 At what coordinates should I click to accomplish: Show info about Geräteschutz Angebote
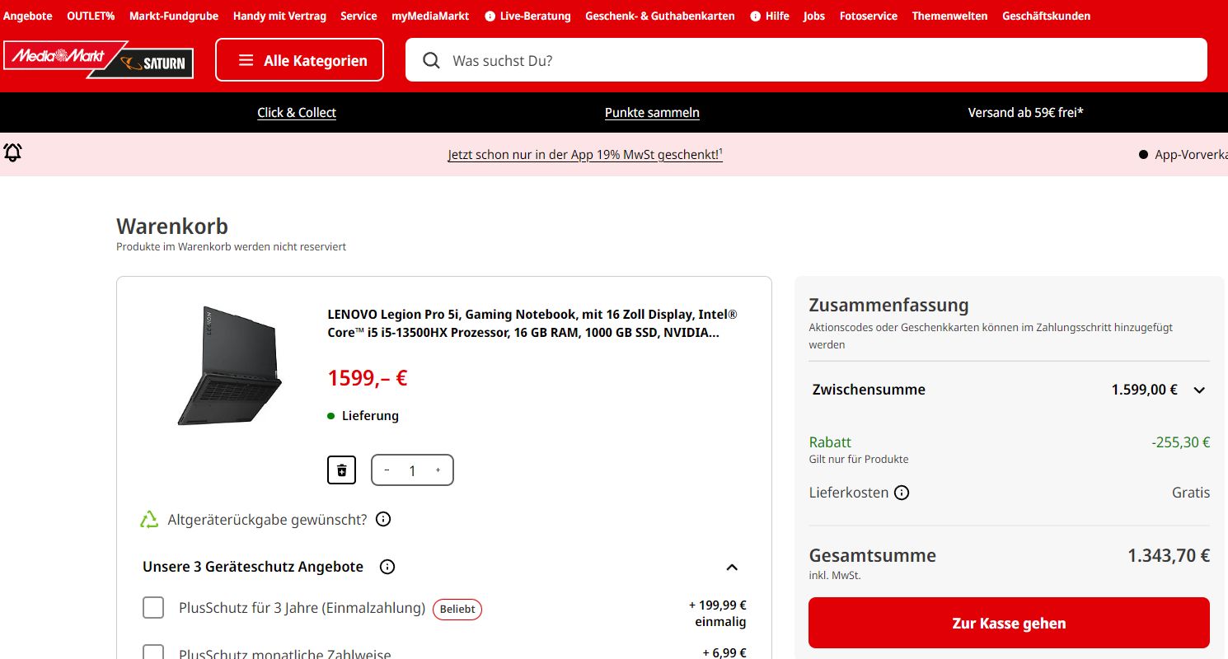click(387, 567)
